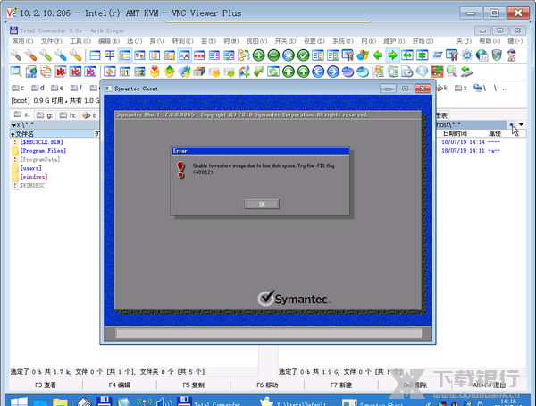
Task: Click the F5 复制 function button
Action: (193, 385)
